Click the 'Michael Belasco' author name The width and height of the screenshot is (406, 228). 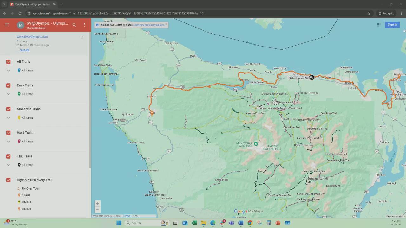(36, 28)
